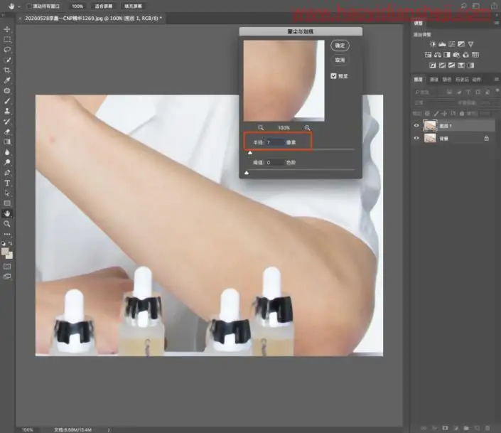The image size is (501, 433).
Task: Select the Rectangular Marquee tool
Action: 7,39
